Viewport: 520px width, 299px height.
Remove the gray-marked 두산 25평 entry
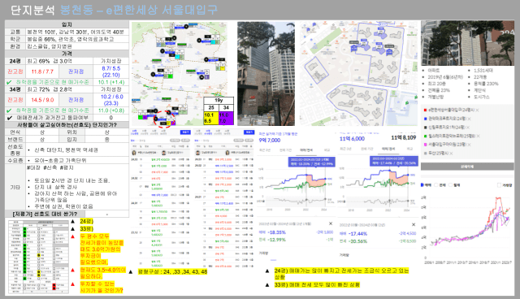click(452, 154)
